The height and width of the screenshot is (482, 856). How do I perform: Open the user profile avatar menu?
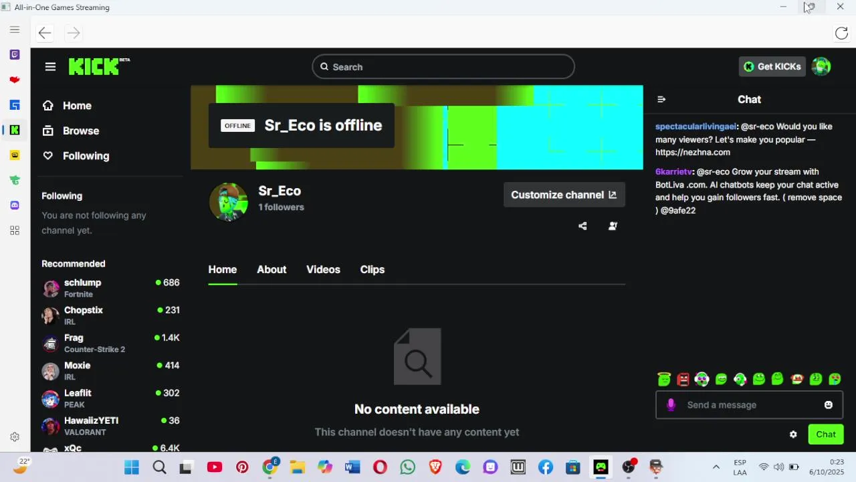click(x=821, y=66)
